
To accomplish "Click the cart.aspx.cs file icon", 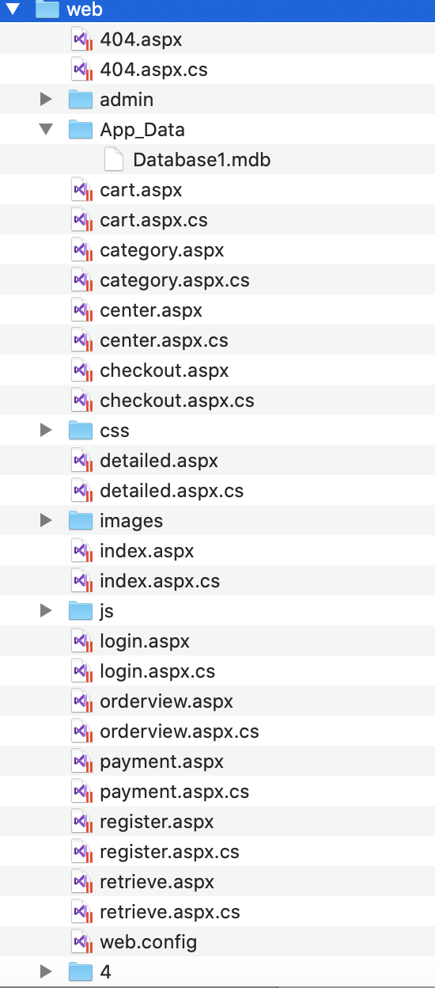I will [x=80, y=220].
